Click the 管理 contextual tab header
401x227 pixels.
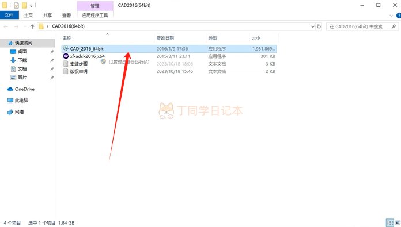pos(95,6)
